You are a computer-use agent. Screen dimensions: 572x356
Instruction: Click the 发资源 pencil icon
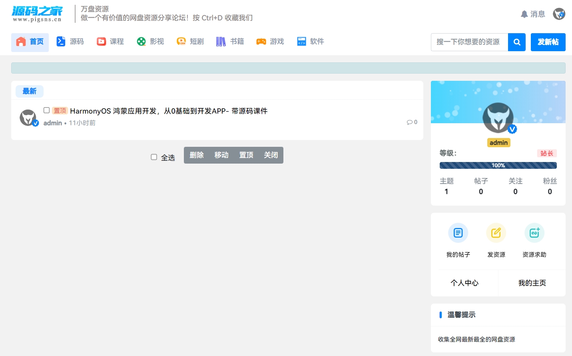pos(496,232)
